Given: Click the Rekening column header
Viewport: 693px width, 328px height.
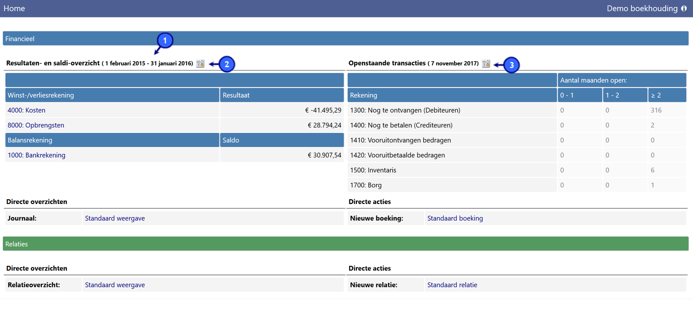Looking at the screenshot, I should tap(452, 95).
